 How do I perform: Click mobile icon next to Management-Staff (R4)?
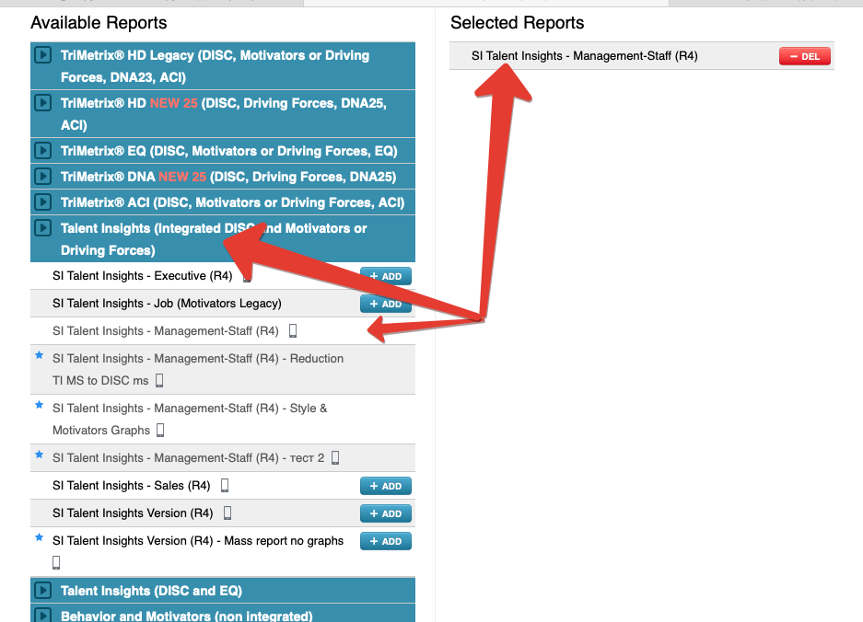(x=293, y=330)
